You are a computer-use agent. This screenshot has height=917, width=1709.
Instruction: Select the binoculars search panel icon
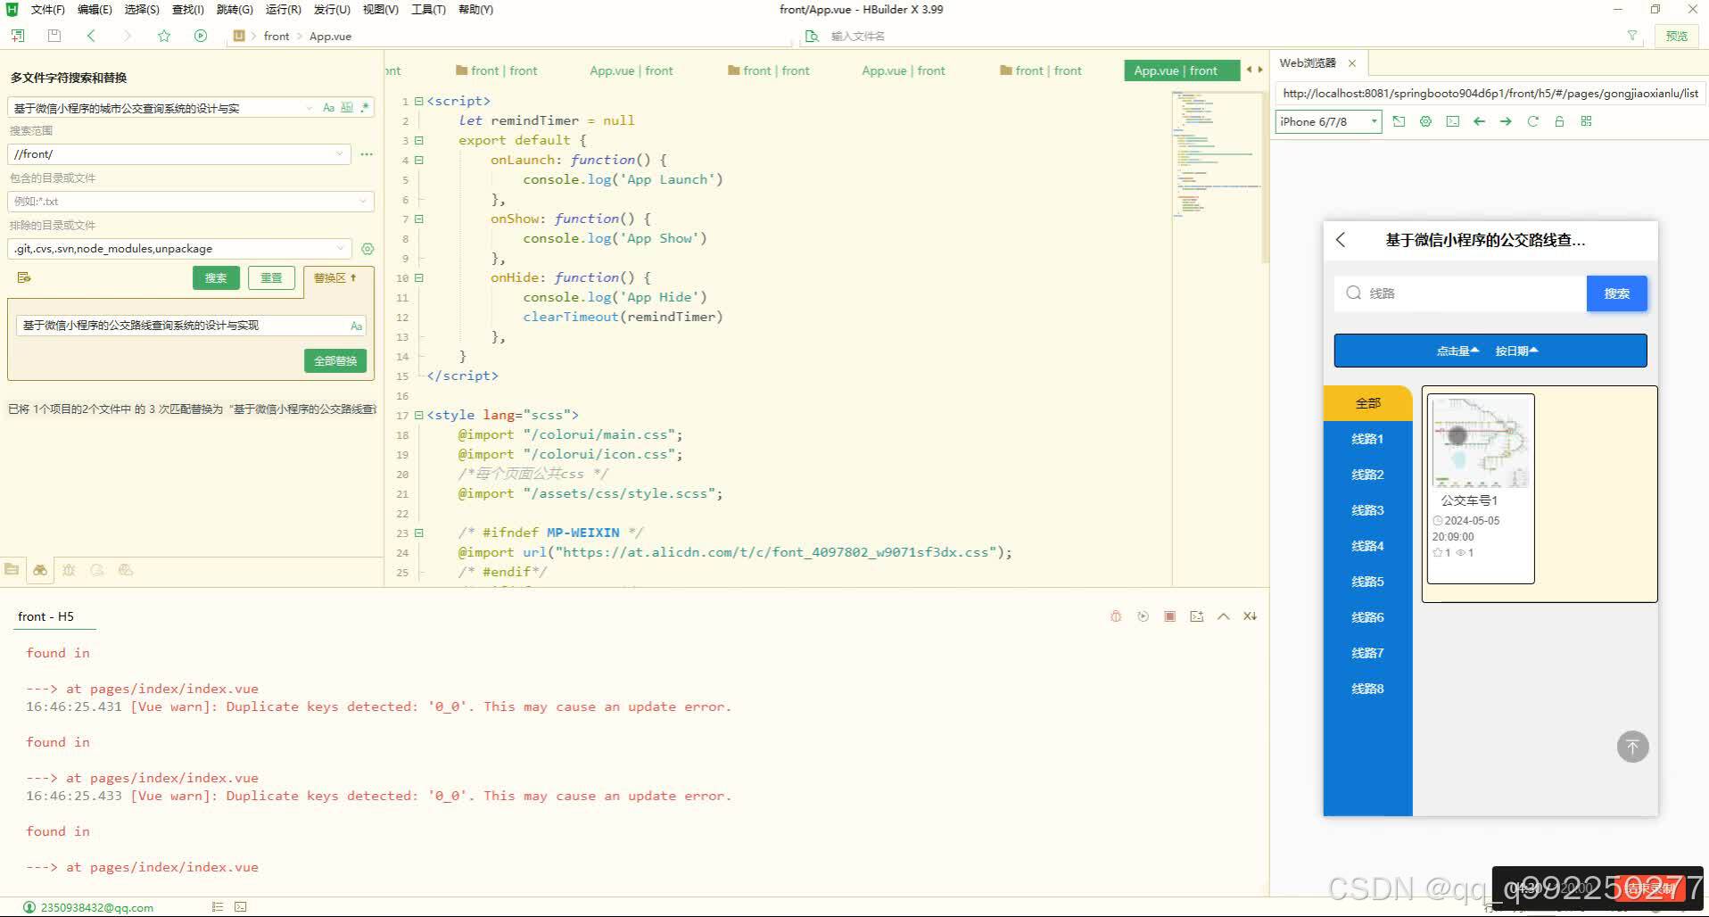(40, 569)
